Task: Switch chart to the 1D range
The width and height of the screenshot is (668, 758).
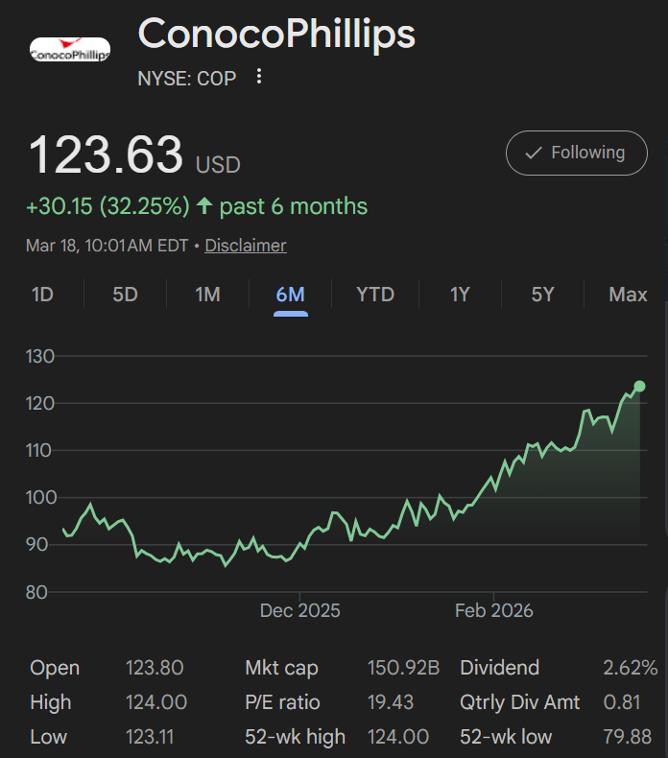Action: click(x=42, y=295)
